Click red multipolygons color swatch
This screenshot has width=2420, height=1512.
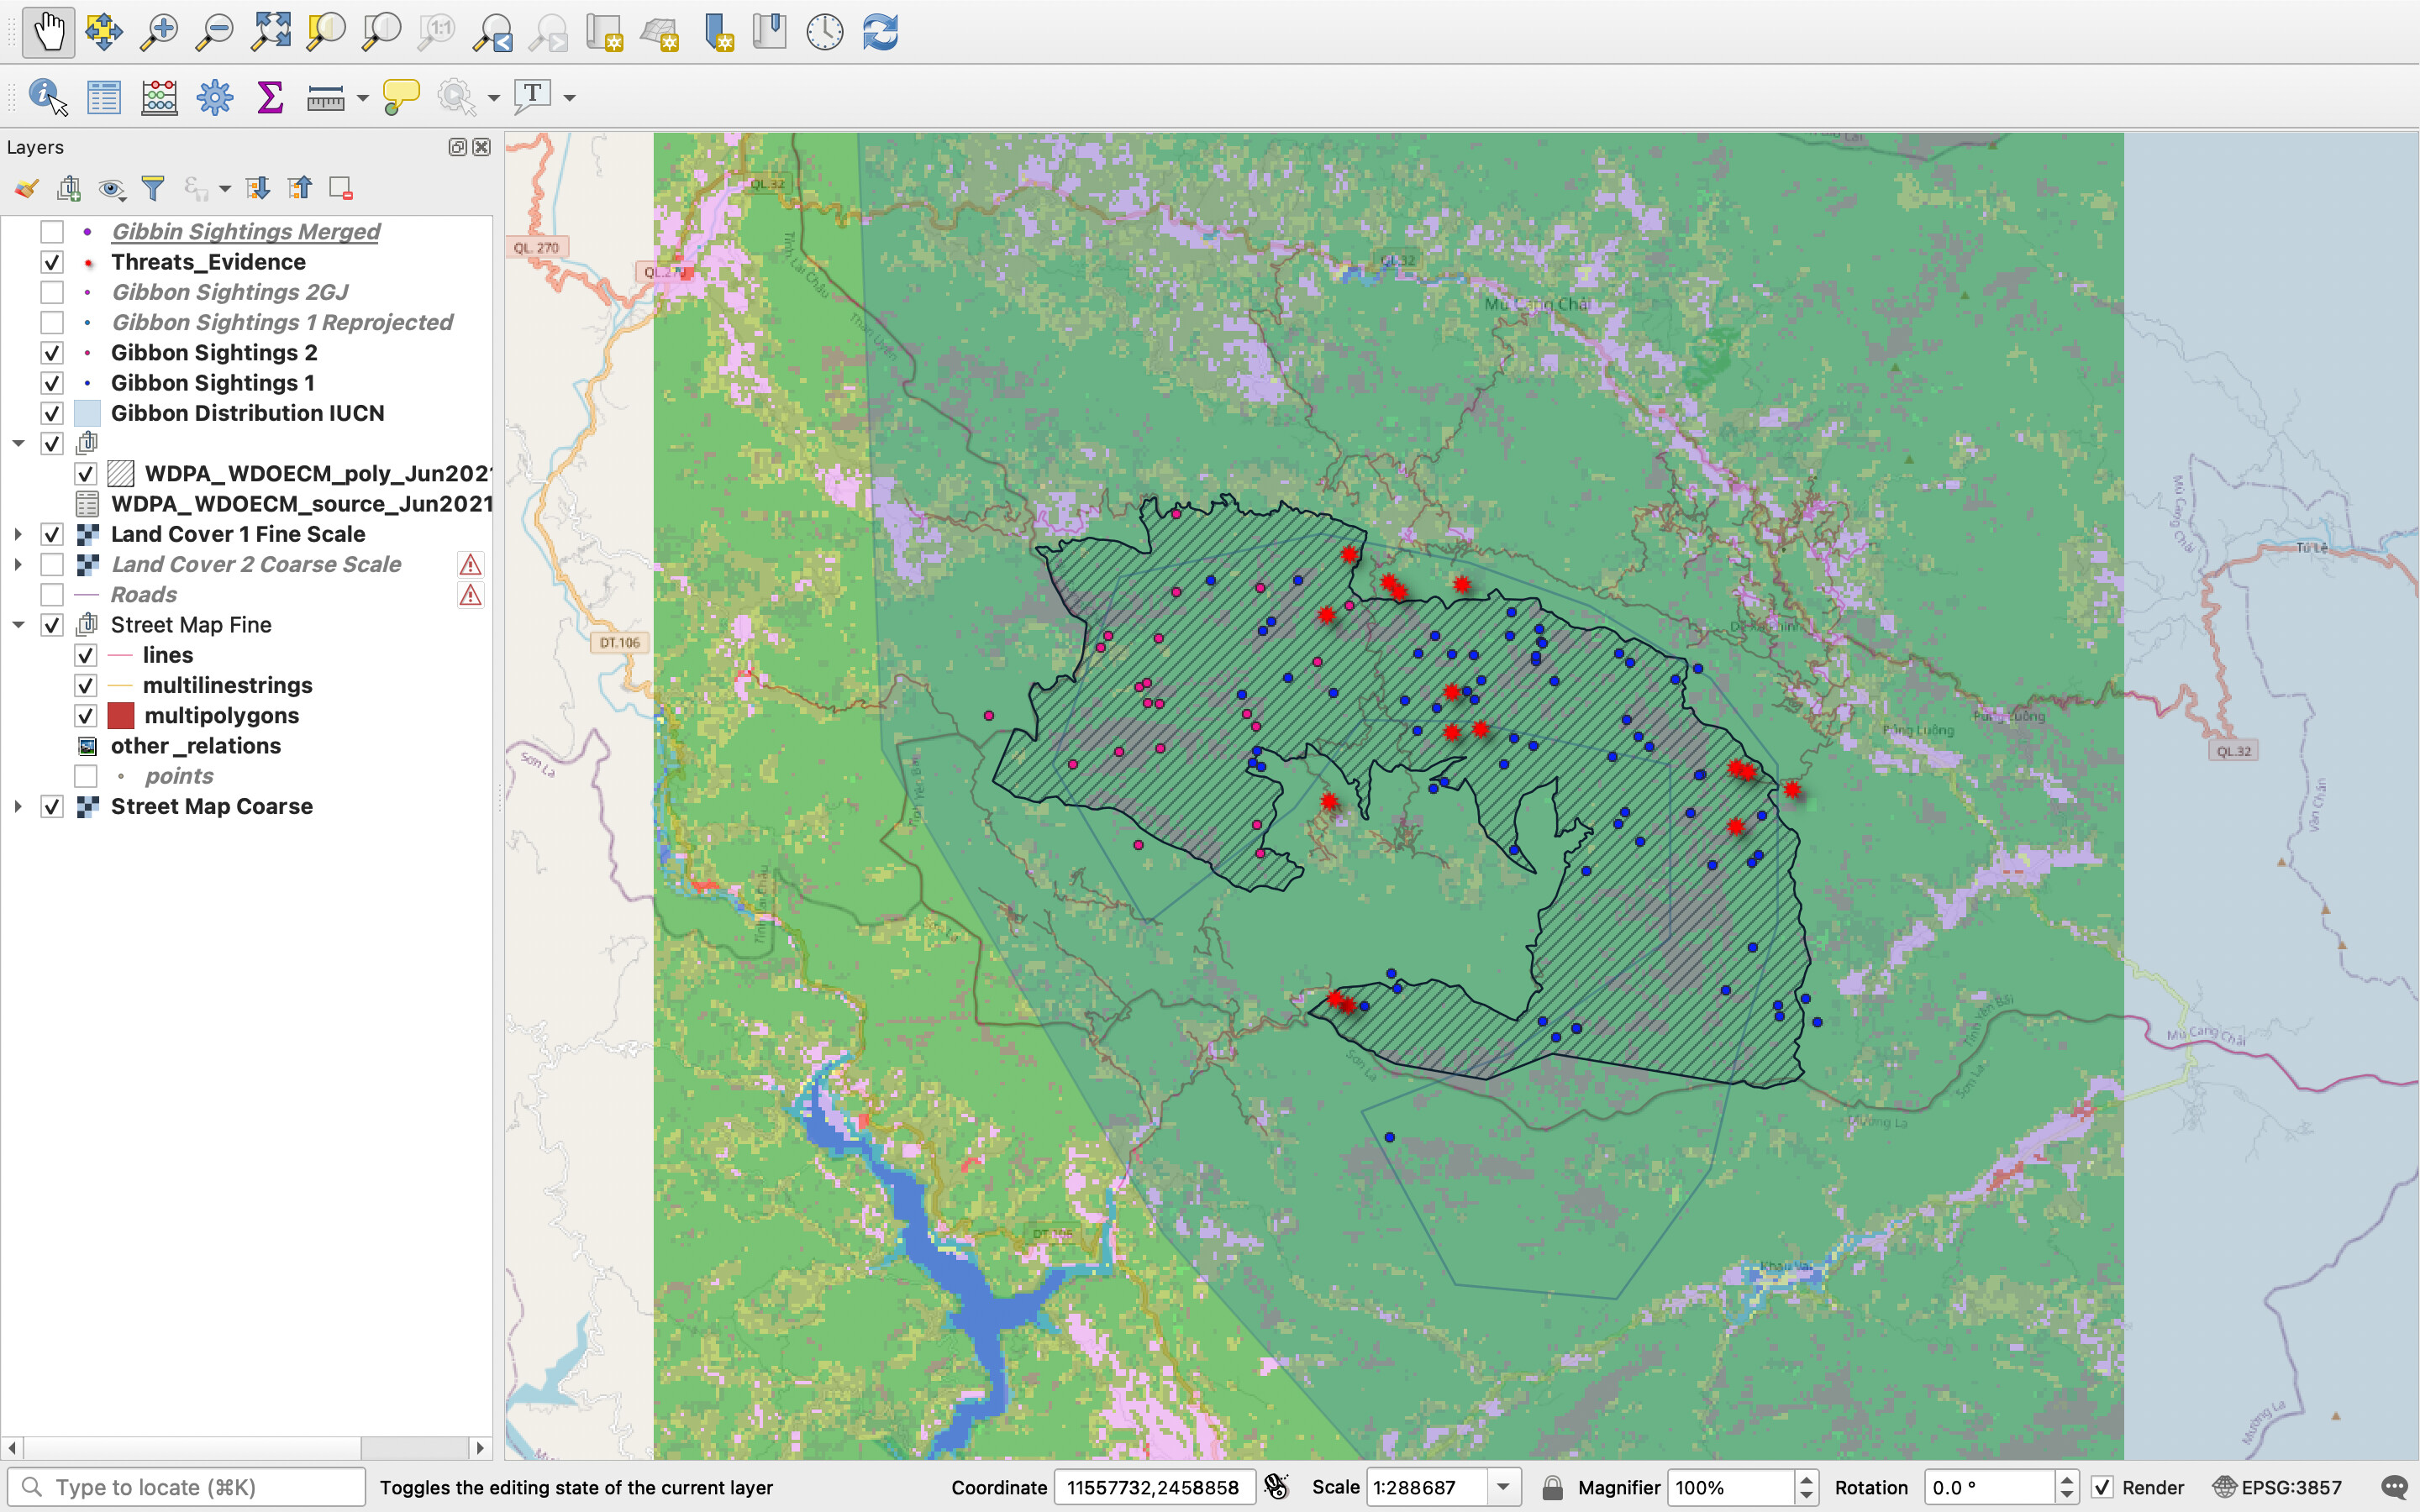[x=121, y=716]
